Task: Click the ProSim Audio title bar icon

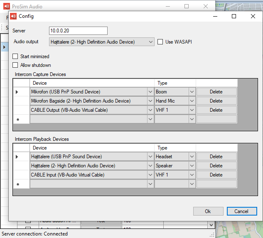Action: tap(7, 6)
